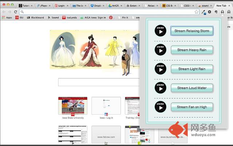Switch to the Tutori tab
This screenshot has height=146, width=233.
coord(25,6)
